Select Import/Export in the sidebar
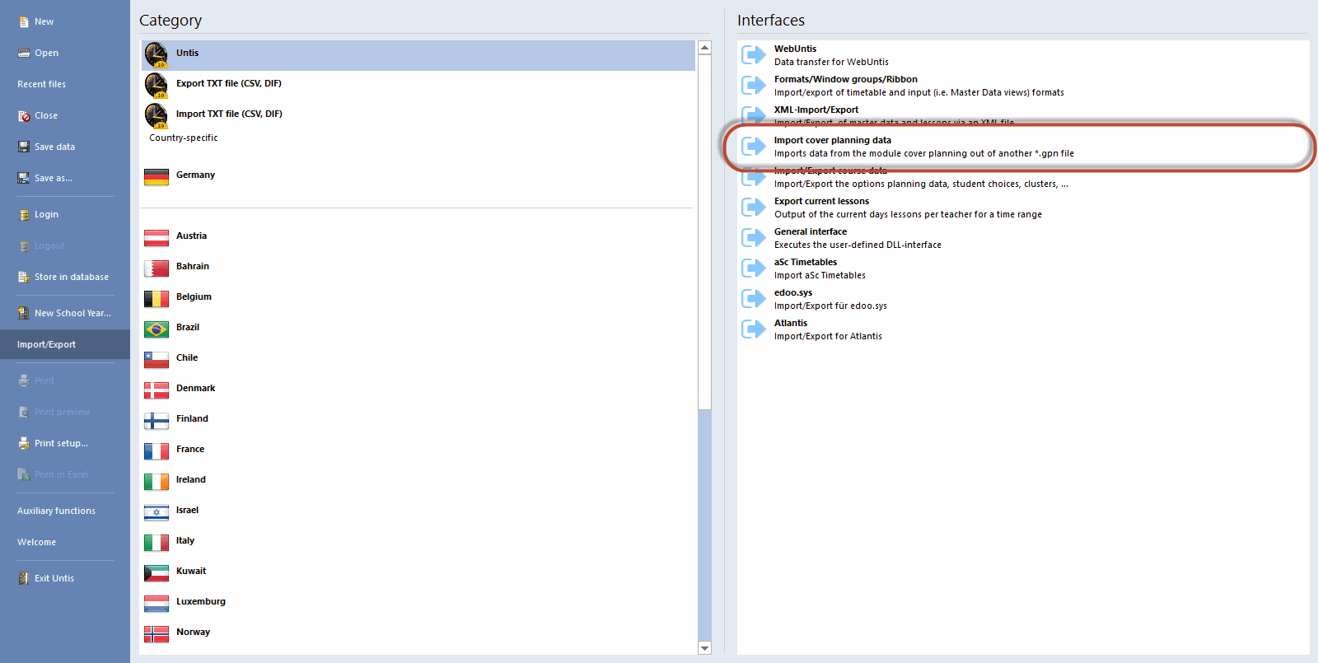Screen dimensions: 1318x663 click(65, 344)
